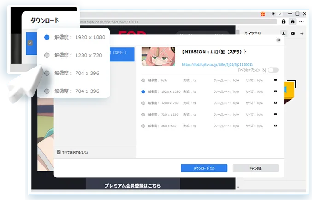Click the arrow icon in library panel
The height and width of the screenshot is (205, 315).
coord(302,34)
